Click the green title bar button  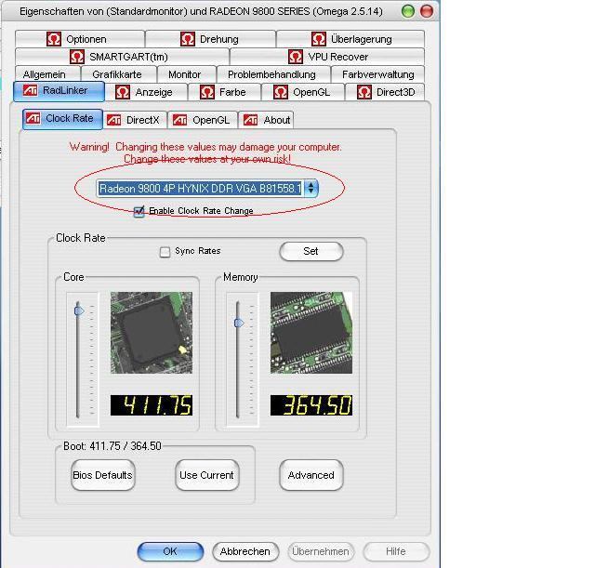click(x=408, y=11)
